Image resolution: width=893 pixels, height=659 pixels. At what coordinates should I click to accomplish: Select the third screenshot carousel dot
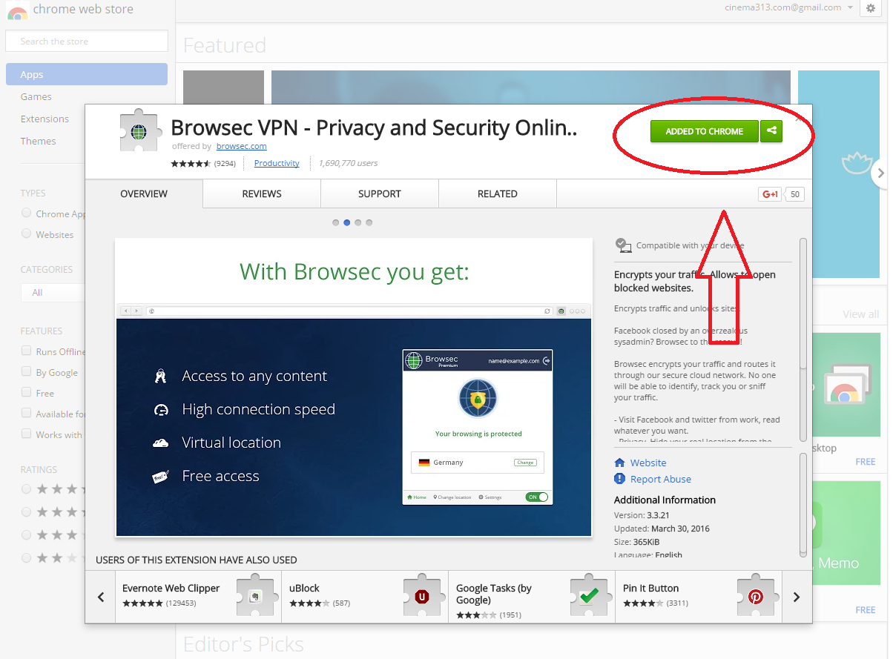coord(358,222)
